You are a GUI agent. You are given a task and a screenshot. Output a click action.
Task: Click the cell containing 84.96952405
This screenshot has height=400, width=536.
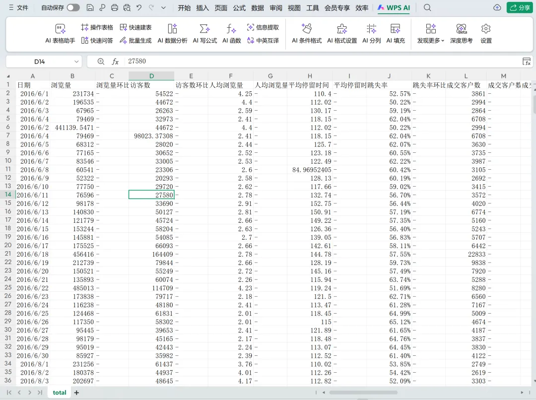pyautogui.click(x=310, y=170)
